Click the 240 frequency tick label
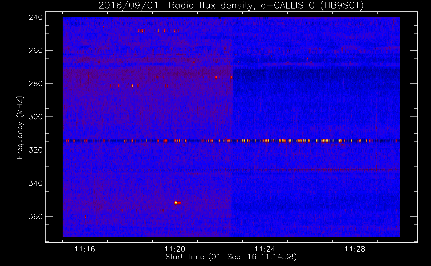 [x=35, y=17]
